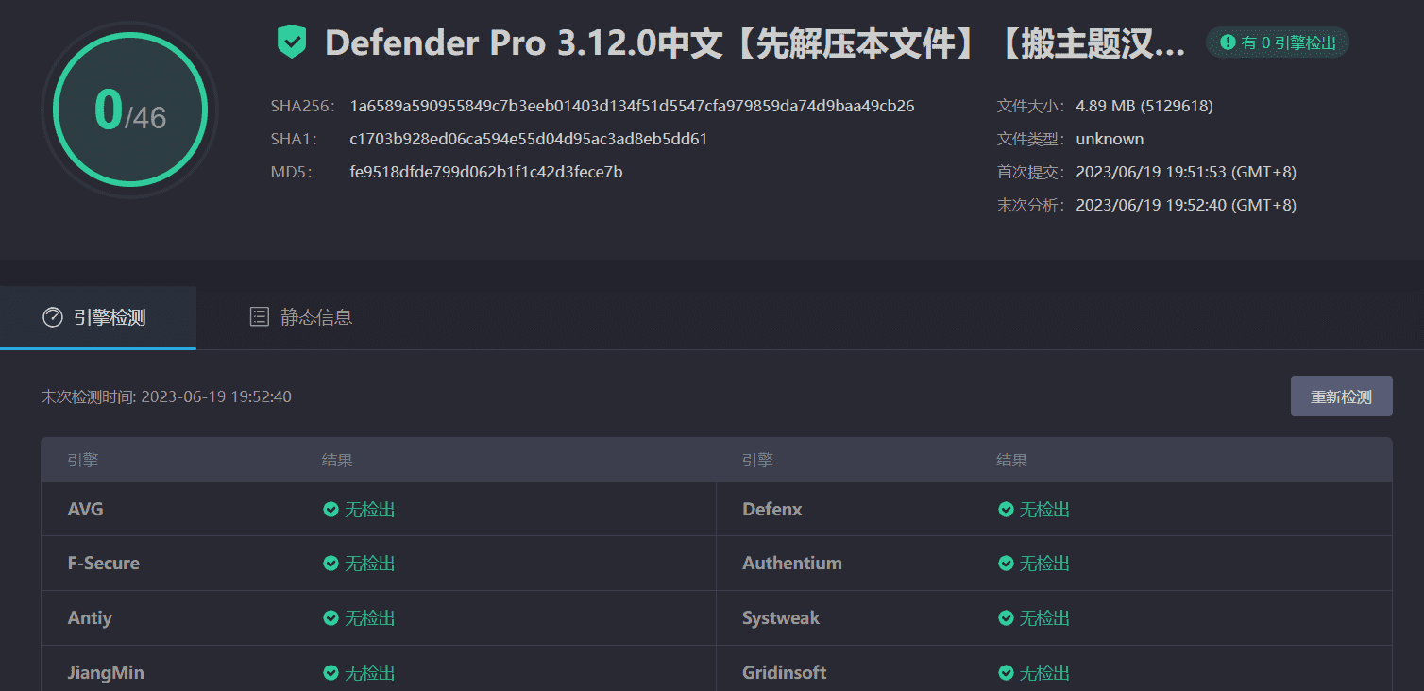Screen dimensions: 1424x691
Task: Click the 重新检测 button
Action: coord(1341,396)
